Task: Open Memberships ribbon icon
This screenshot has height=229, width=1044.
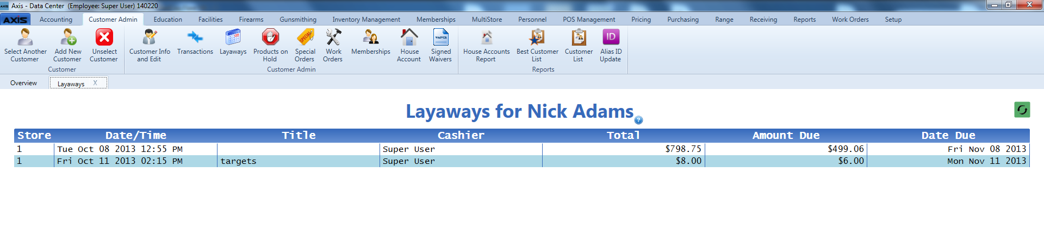Action: pos(370,42)
